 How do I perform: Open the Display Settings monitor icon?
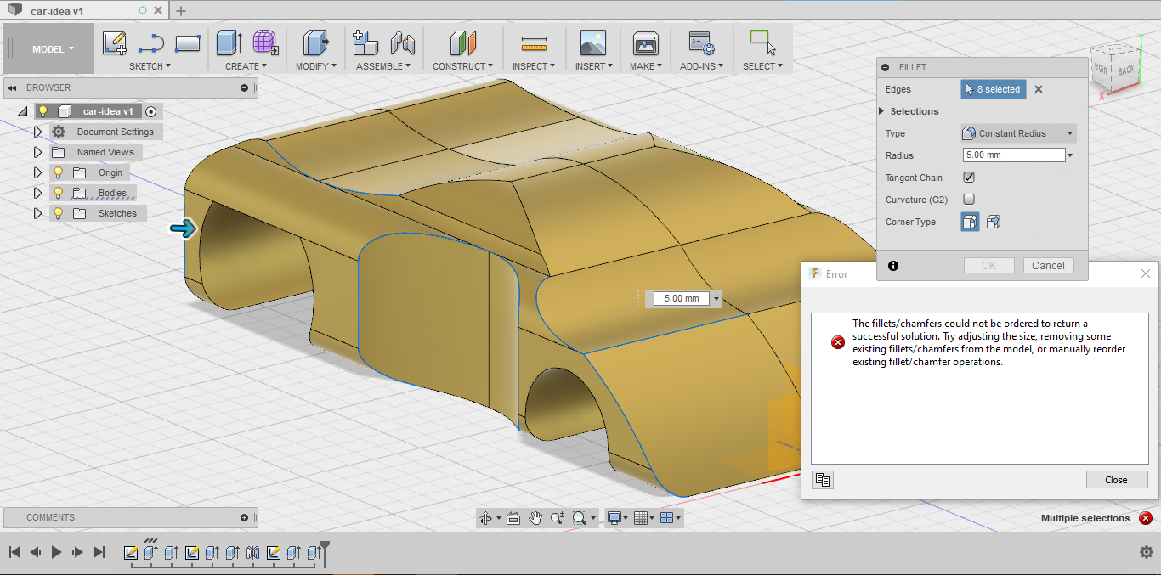(616, 517)
